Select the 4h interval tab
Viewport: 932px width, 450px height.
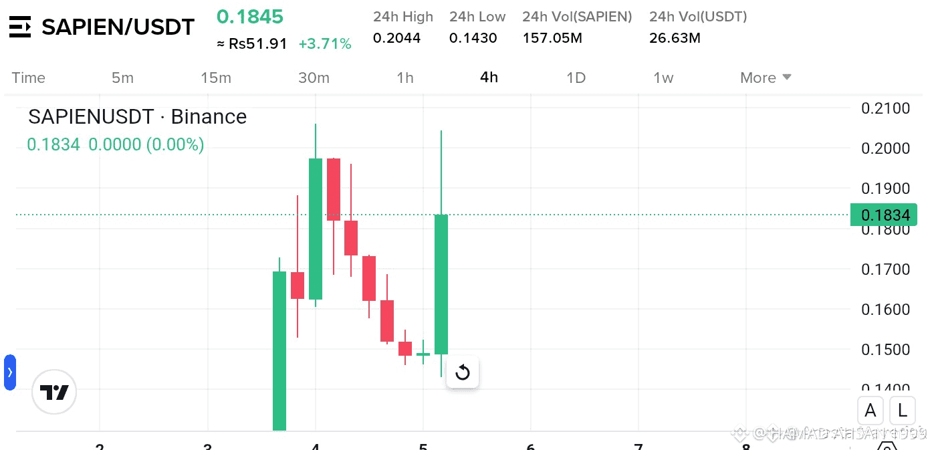tap(489, 78)
